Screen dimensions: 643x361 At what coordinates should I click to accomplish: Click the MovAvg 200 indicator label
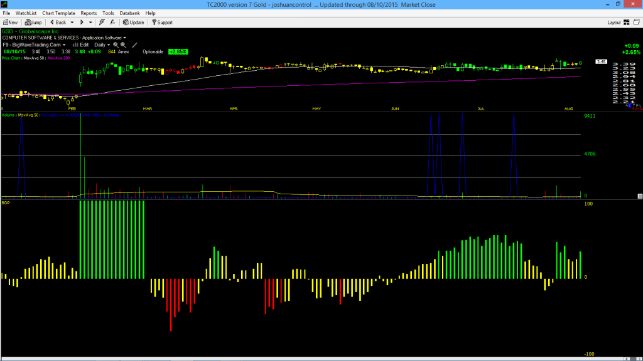click(x=58, y=58)
